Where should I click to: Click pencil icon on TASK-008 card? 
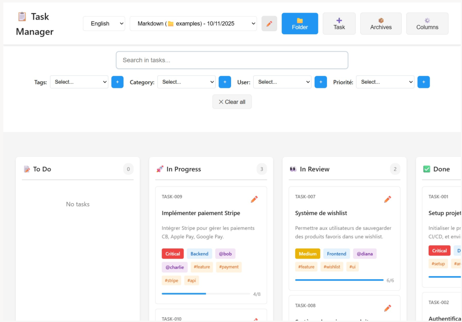point(388,308)
